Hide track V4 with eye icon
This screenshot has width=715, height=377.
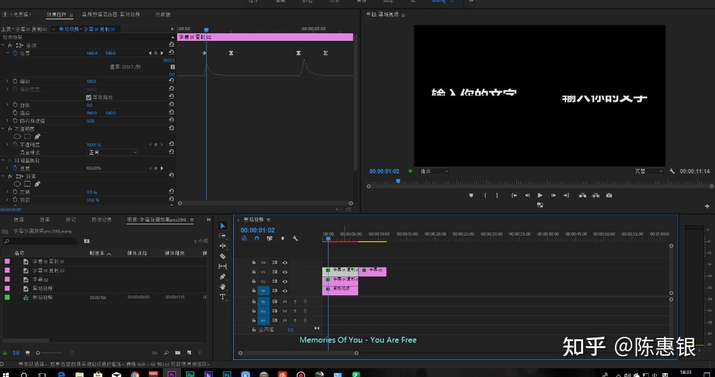[285, 263]
